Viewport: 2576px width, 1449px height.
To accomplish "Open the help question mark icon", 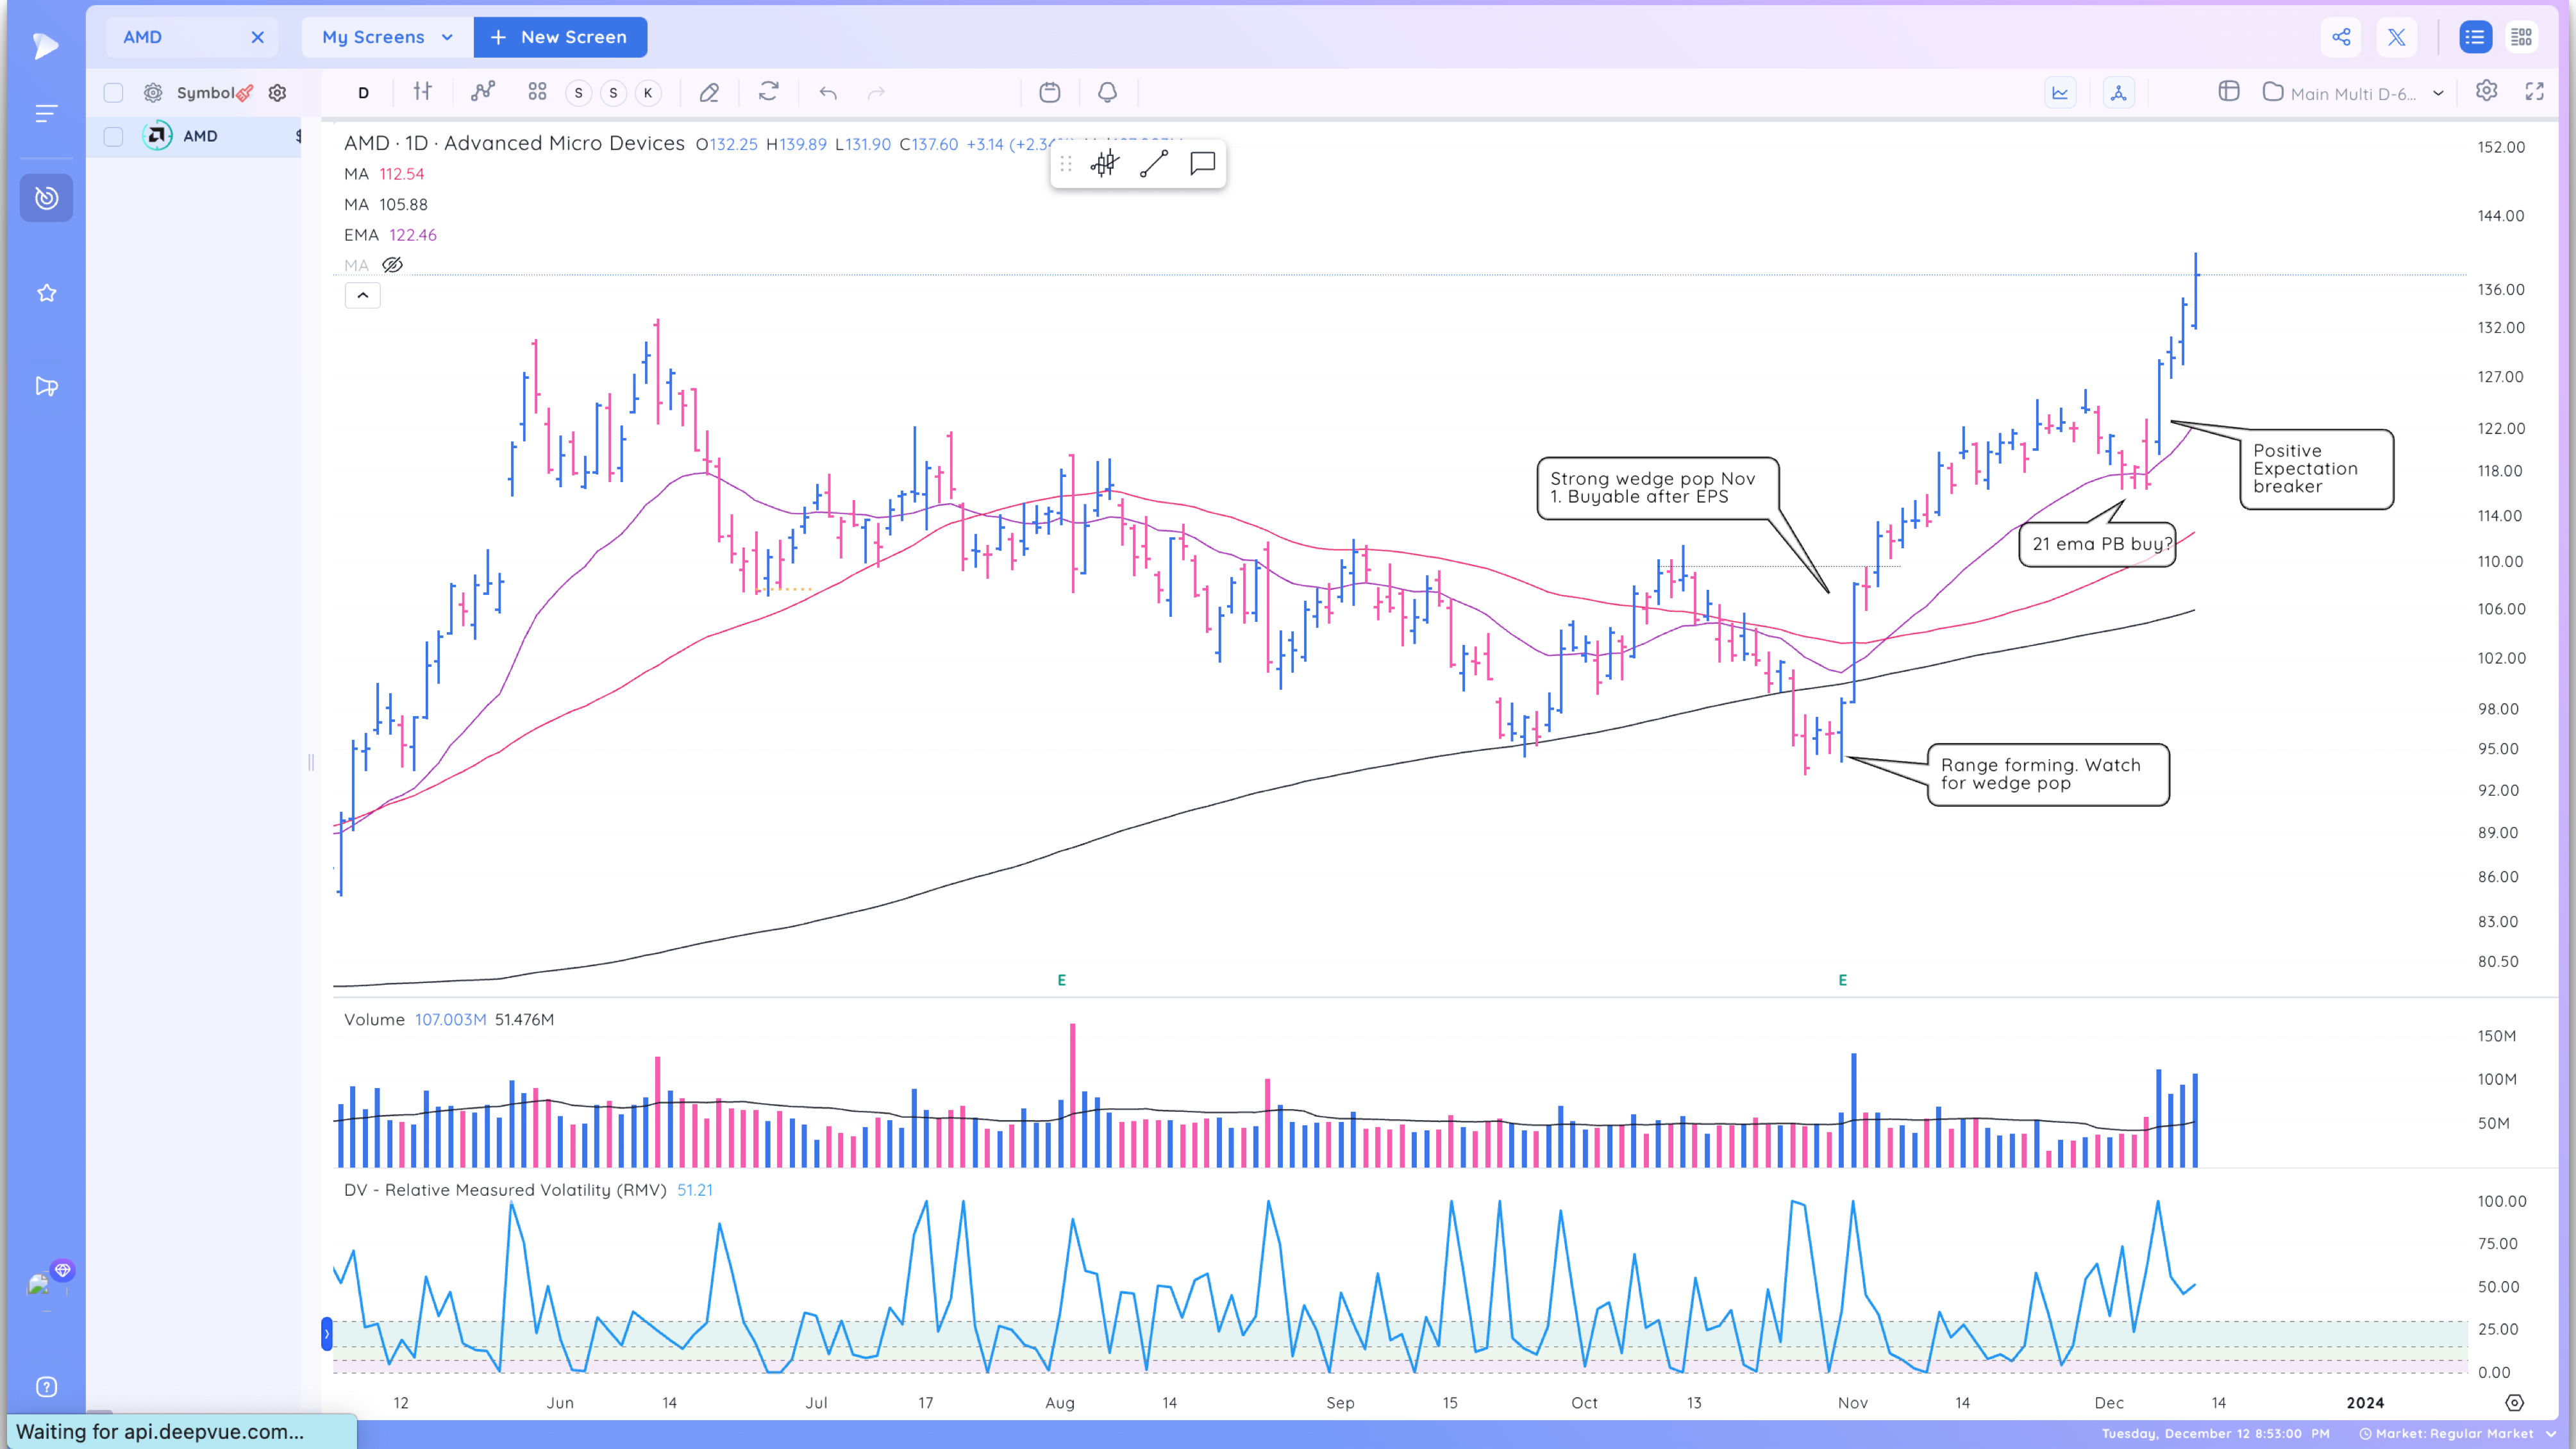I will [x=46, y=1387].
